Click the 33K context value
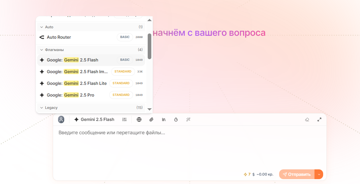 click(140, 72)
